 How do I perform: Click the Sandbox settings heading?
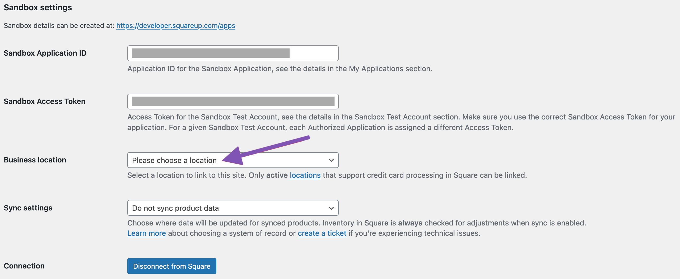coord(38,7)
